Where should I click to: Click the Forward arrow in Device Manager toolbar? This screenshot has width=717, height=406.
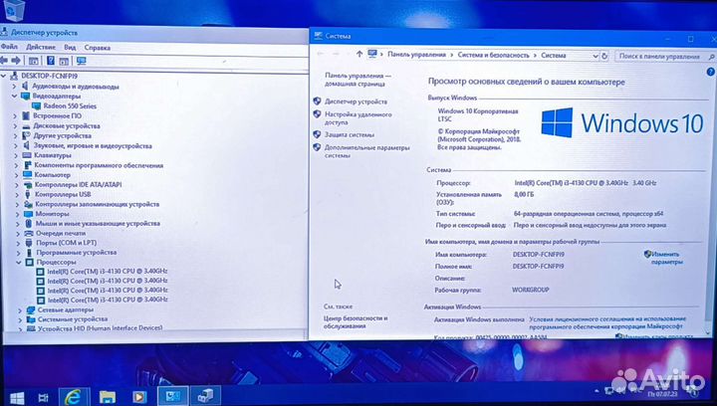(x=16, y=61)
